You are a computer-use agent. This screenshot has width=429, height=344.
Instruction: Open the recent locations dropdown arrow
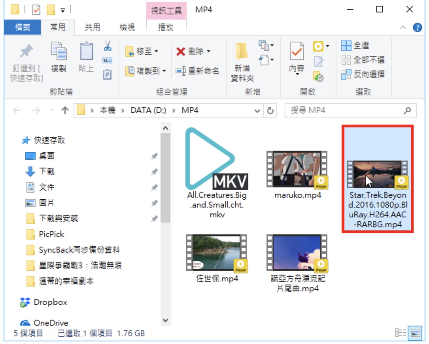[51, 110]
